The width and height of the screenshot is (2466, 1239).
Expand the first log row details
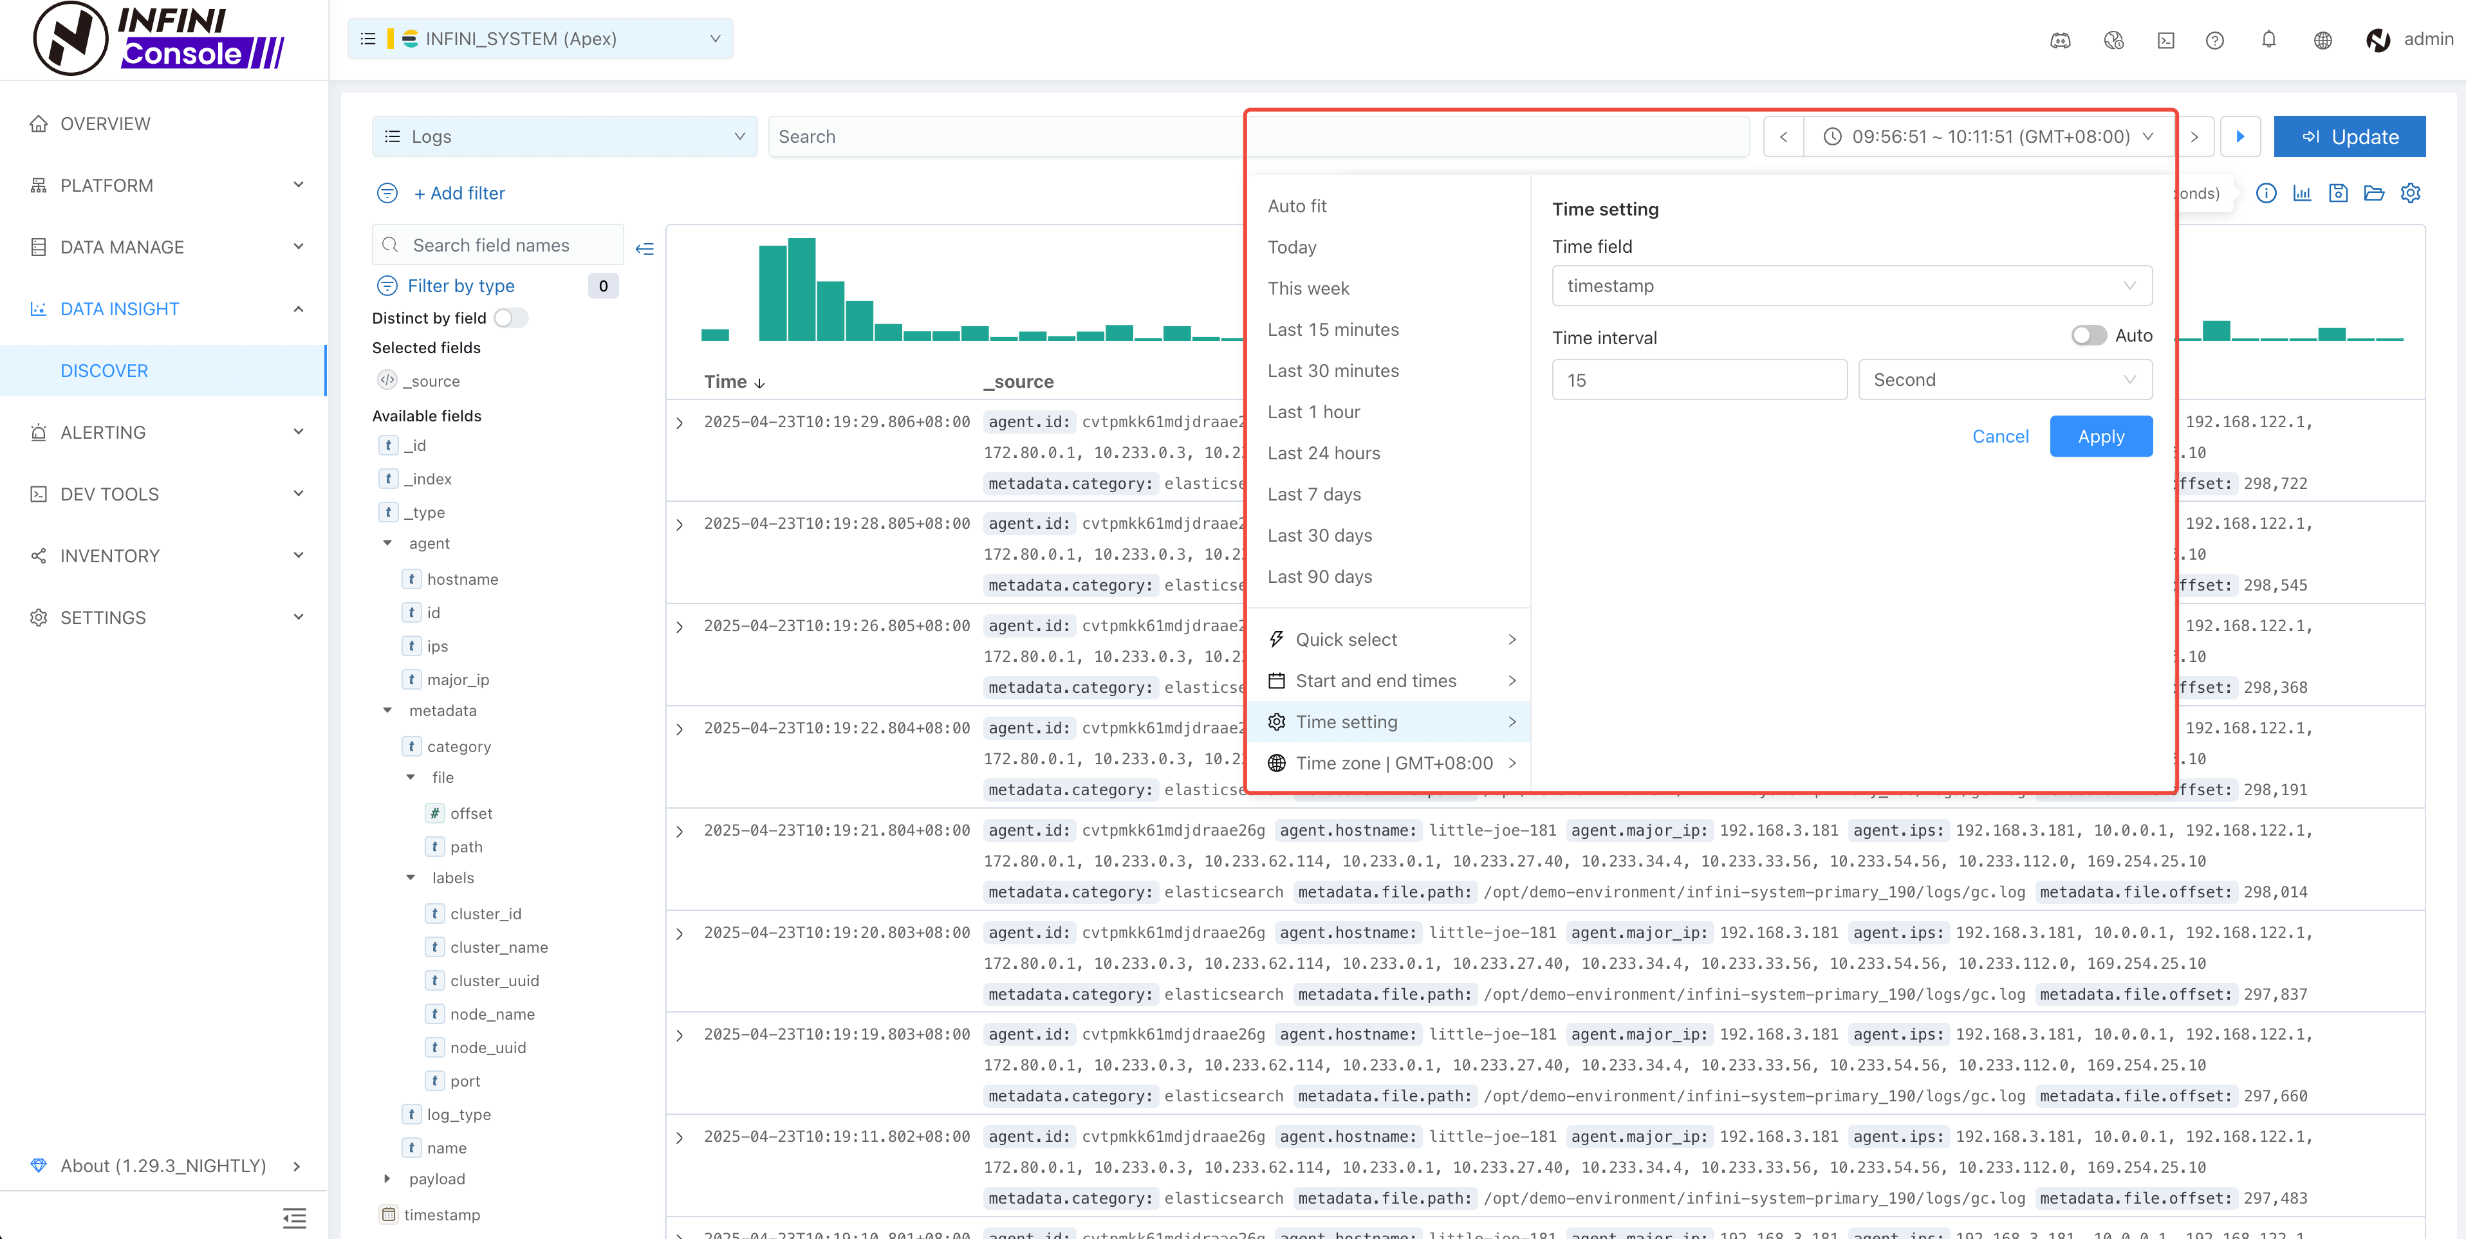coord(680,423)
